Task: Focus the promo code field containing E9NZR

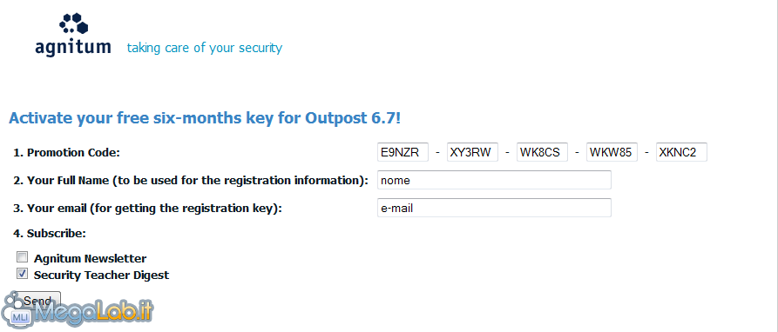Action: tap(403, 152)
